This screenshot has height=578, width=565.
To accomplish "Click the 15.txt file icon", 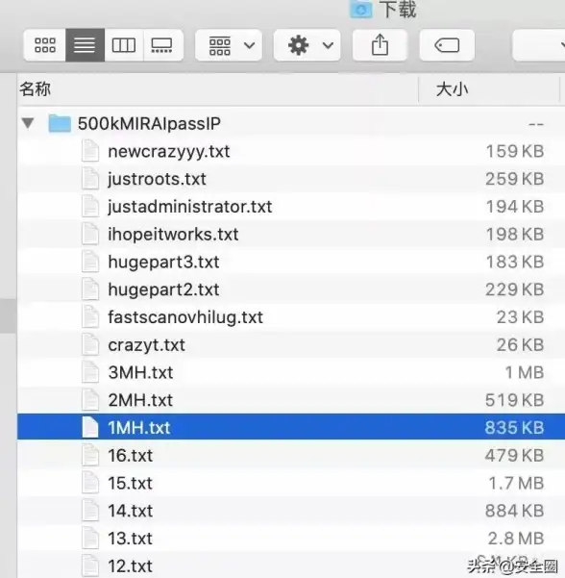I will point(90,483).
